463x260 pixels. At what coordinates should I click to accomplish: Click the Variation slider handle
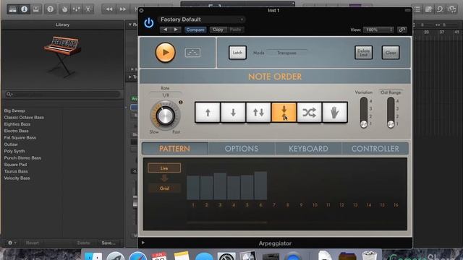coord(364,124)
